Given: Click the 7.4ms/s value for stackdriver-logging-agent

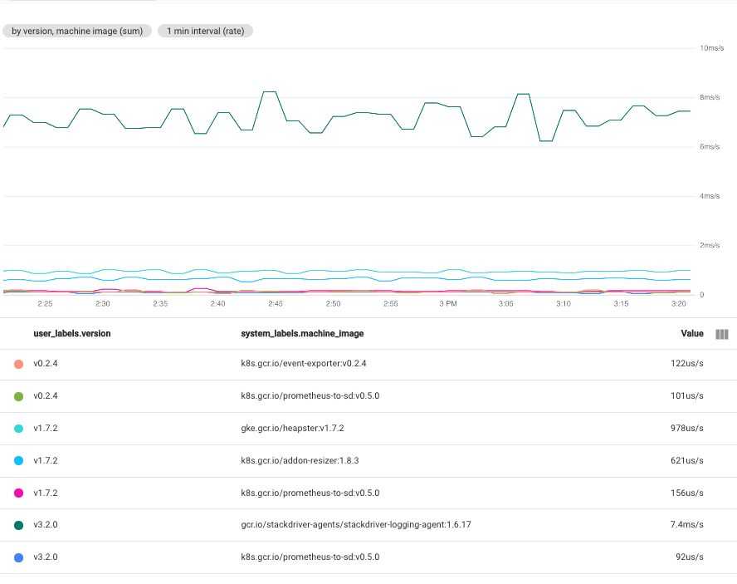Looking at the screenshot, I should point(687,524).
